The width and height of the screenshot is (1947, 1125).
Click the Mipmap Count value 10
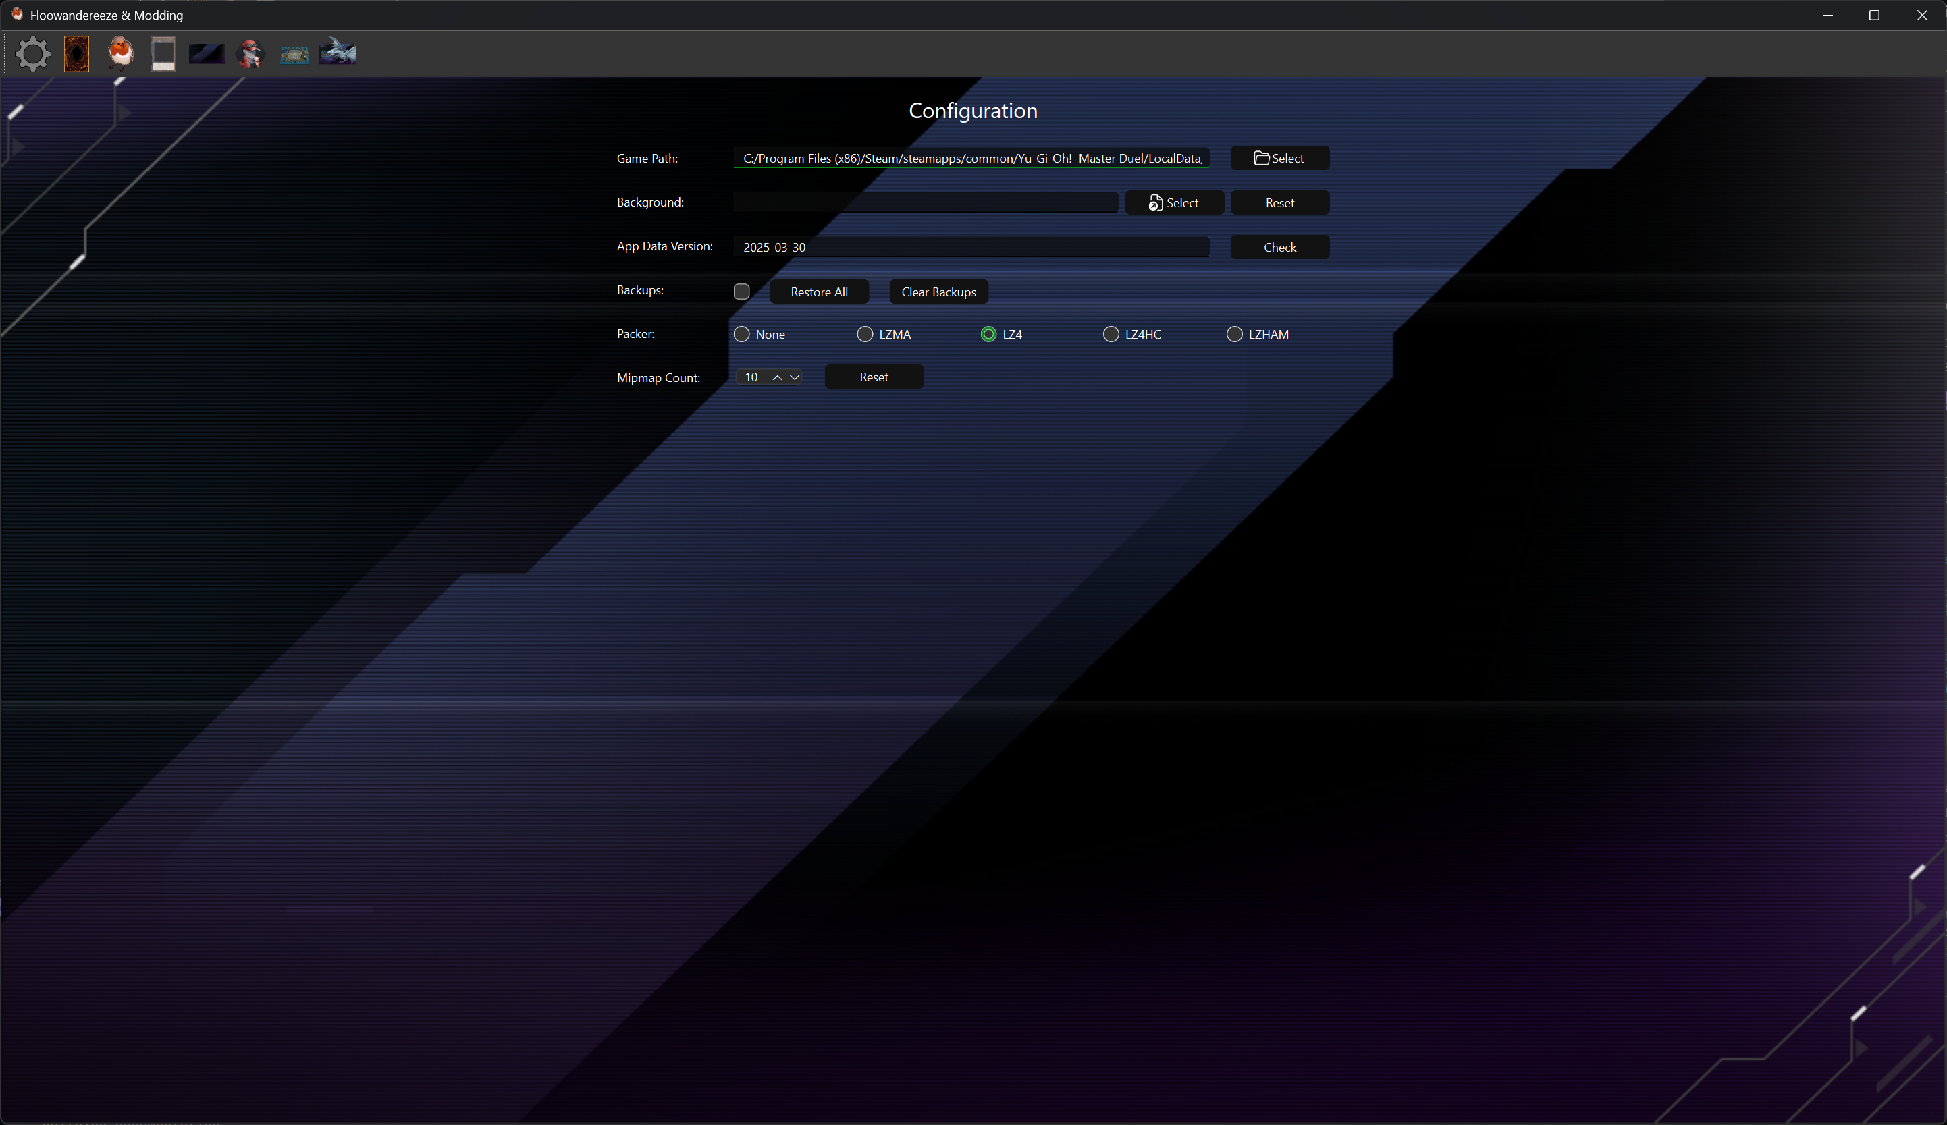point(751,377)
